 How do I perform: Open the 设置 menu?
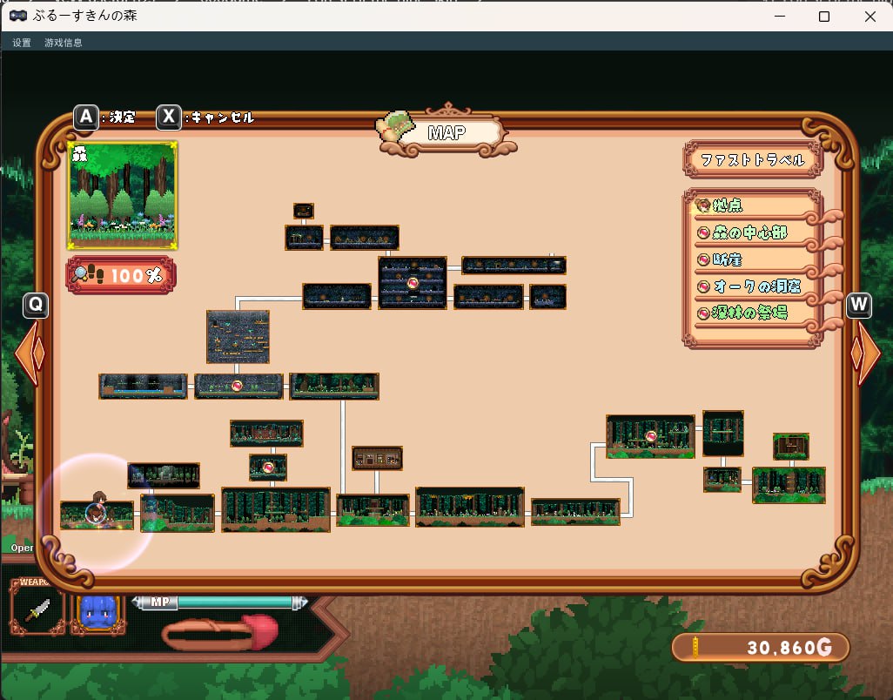[22, 43]
